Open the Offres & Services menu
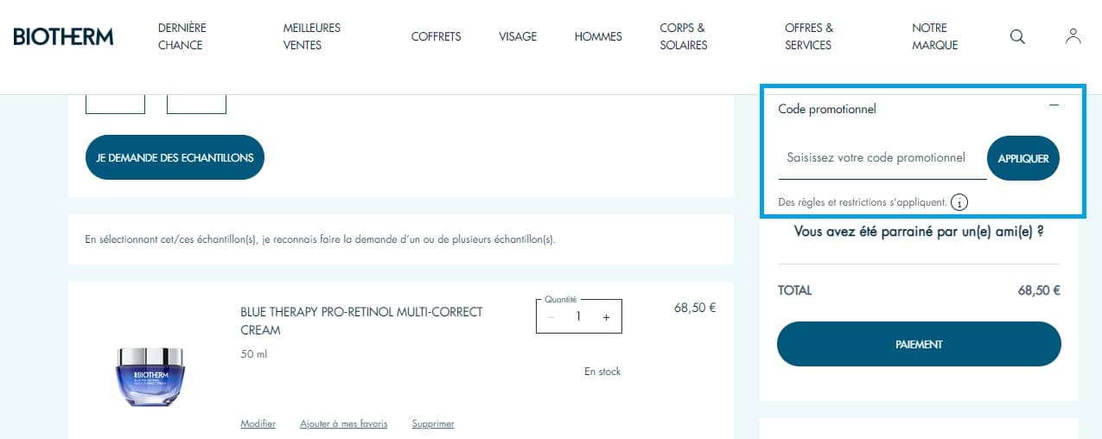 click(x=809, y=36)
